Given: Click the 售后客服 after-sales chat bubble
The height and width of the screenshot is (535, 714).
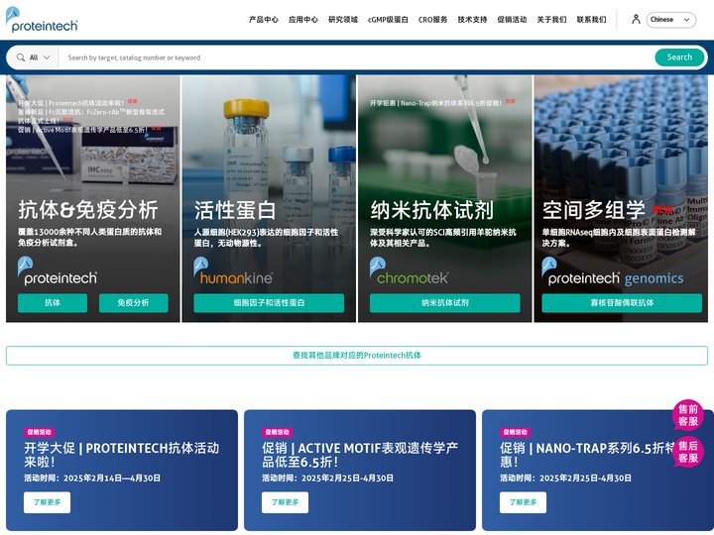Looking at the screenshot, I should click(688, 452).
